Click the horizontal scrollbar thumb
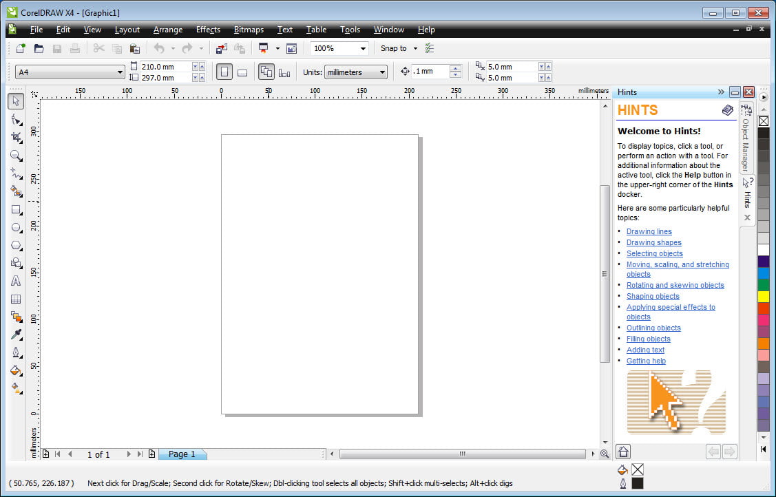This screenshot has height=497, width=776. [x=462, y=454]
